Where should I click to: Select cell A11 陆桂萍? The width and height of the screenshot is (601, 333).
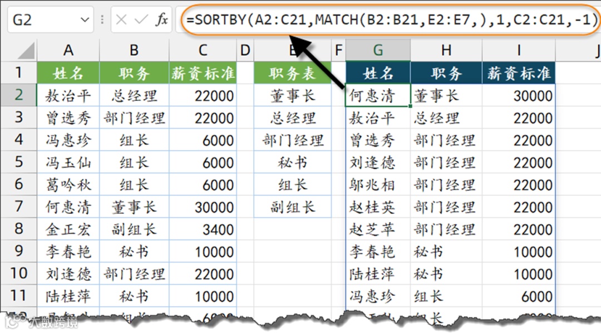68,295
